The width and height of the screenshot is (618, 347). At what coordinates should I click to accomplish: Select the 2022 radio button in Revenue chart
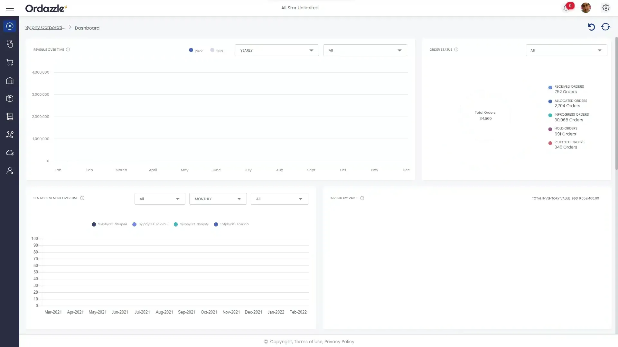191,50
